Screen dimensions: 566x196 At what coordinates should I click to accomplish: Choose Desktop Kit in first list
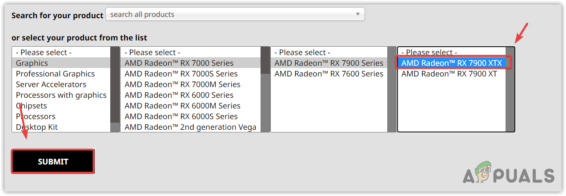pos(37,127)
